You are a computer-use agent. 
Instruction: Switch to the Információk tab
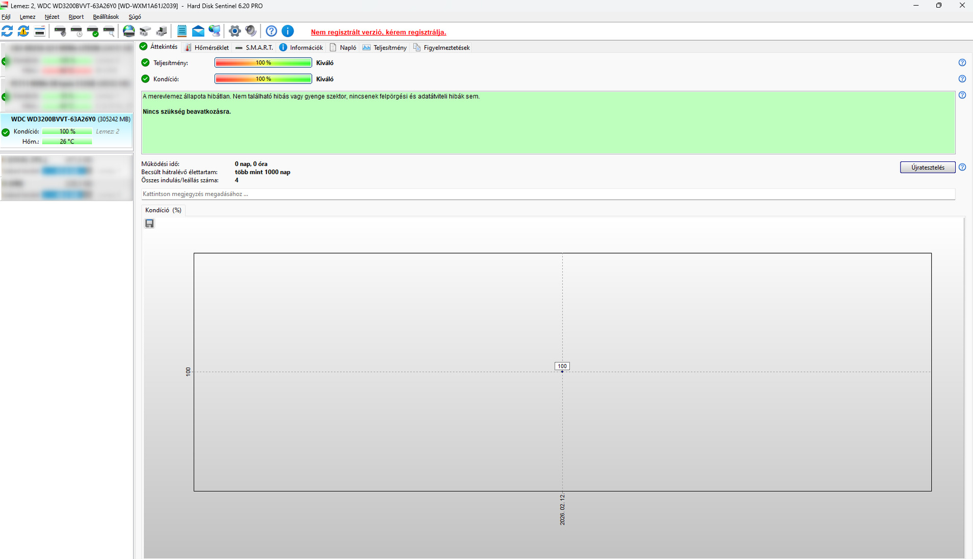point(301,47)
